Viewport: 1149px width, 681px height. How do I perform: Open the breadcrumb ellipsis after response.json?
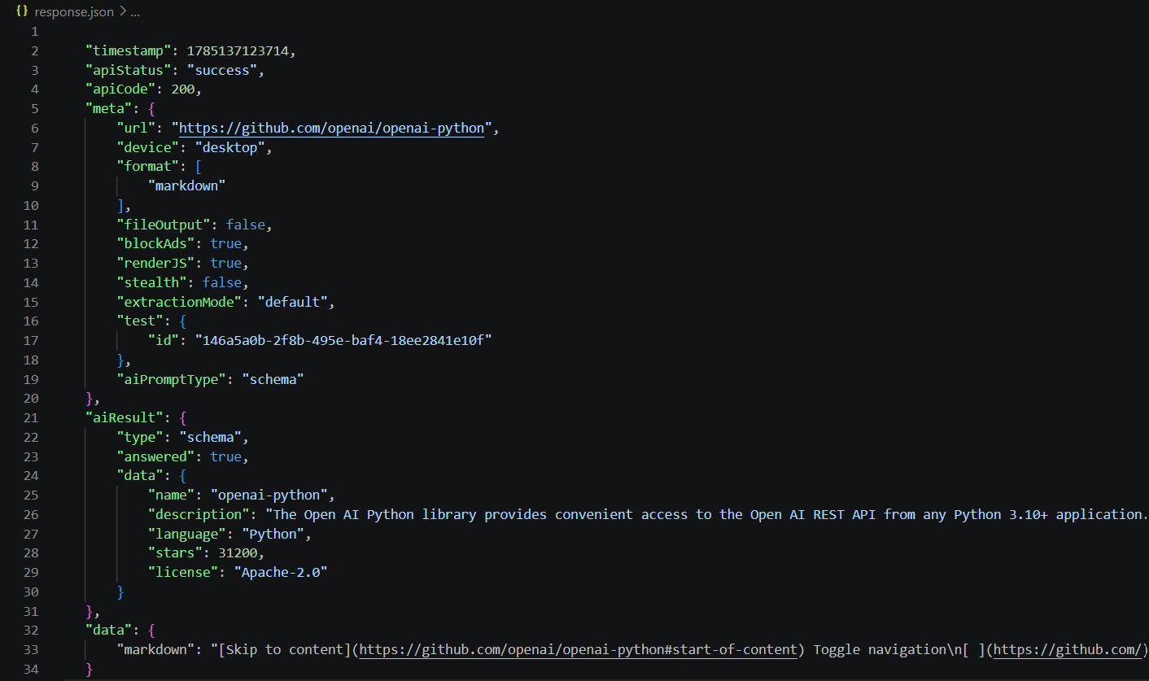tap(135, 12)
